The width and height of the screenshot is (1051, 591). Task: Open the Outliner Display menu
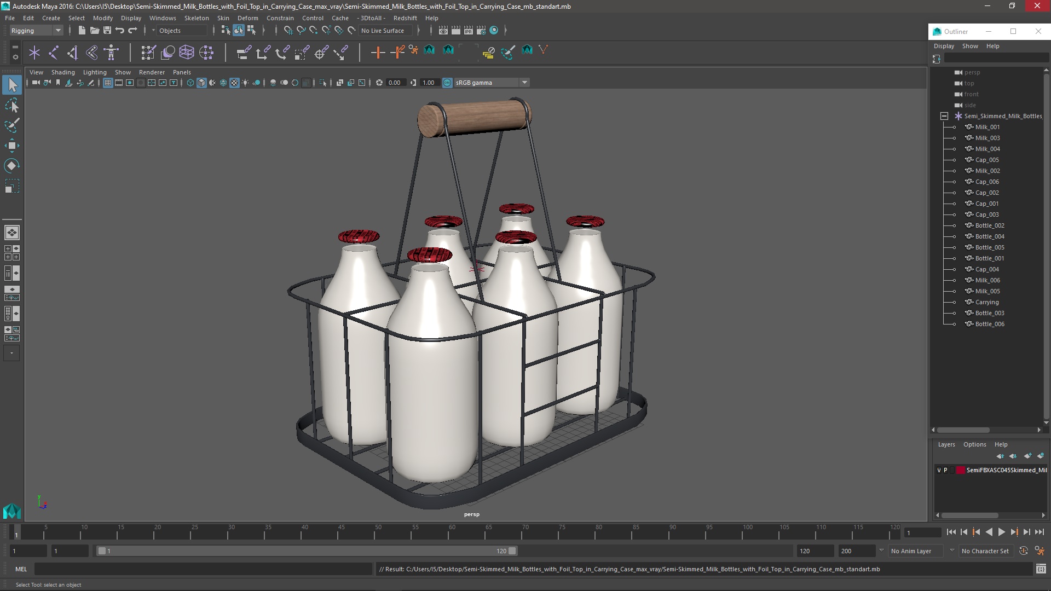coord(944,46)
